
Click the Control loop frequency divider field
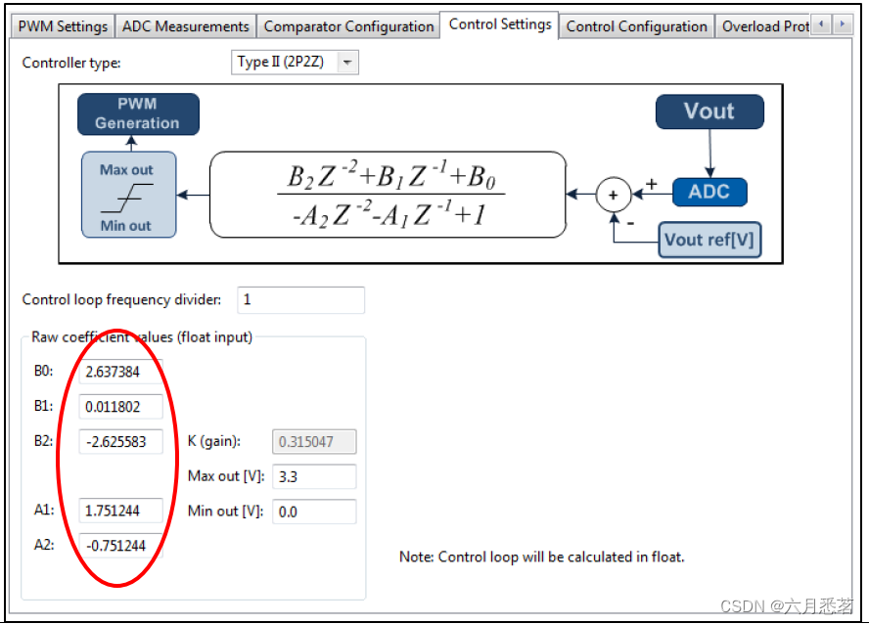coord(301,299)
